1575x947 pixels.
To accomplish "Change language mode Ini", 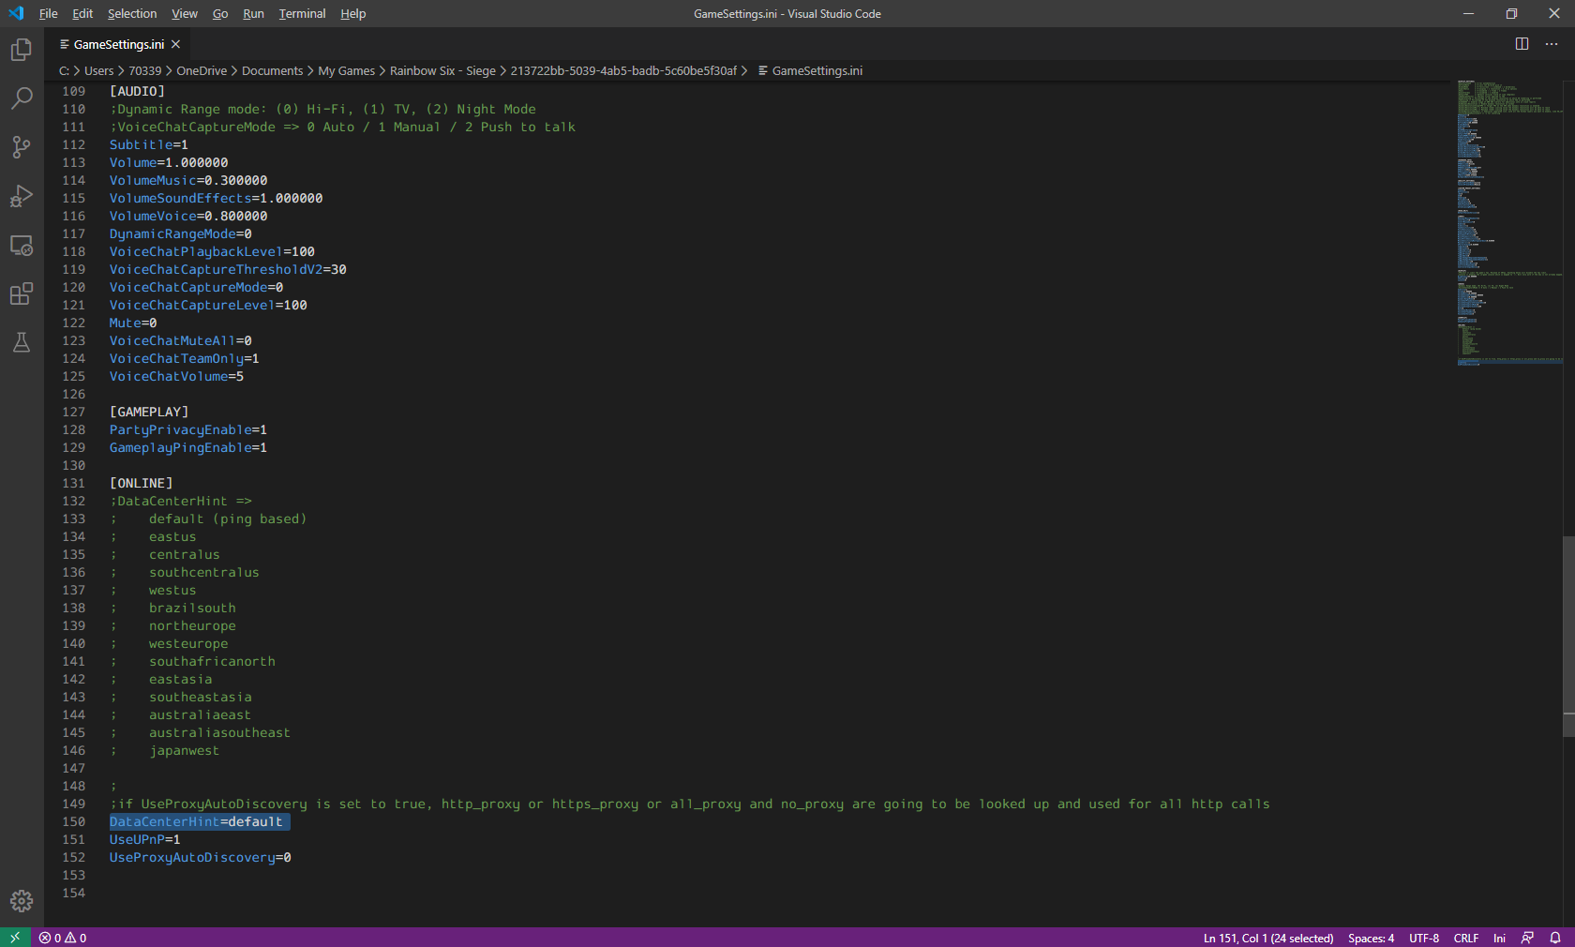I will click(x=1499, y=938).
